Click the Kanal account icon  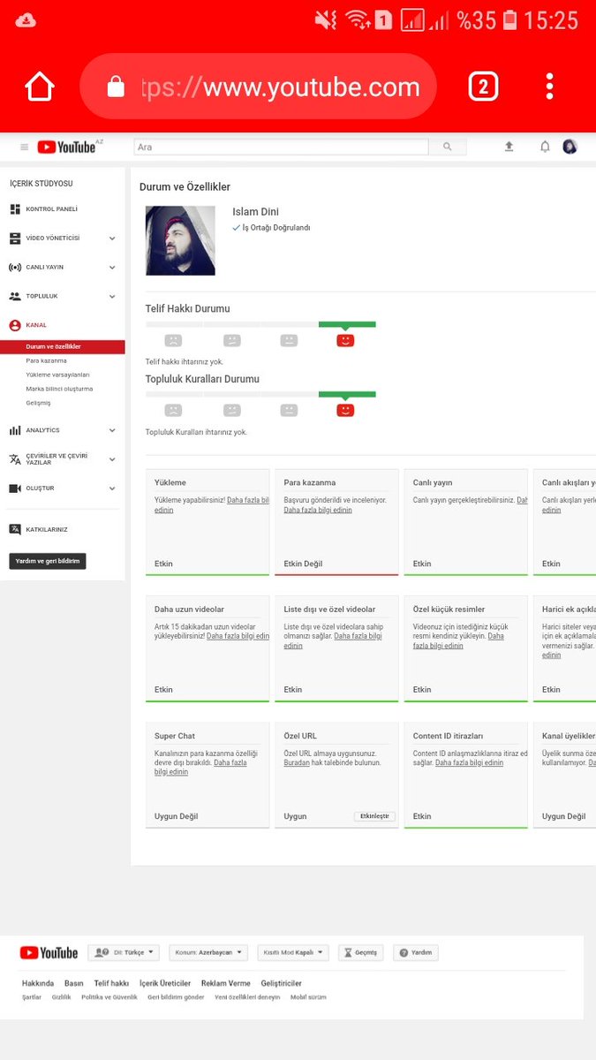click(15, 325)
